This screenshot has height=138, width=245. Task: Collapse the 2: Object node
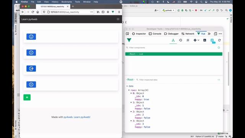(131, 112)
